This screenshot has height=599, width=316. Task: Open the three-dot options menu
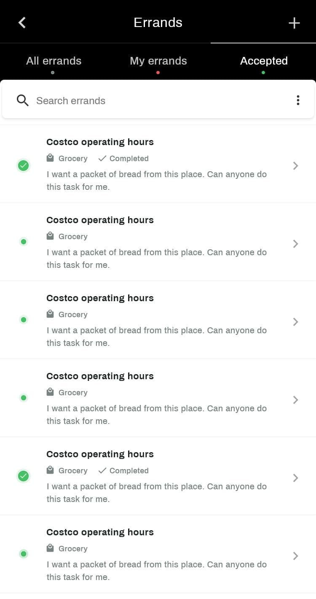[x=298, y=100]
